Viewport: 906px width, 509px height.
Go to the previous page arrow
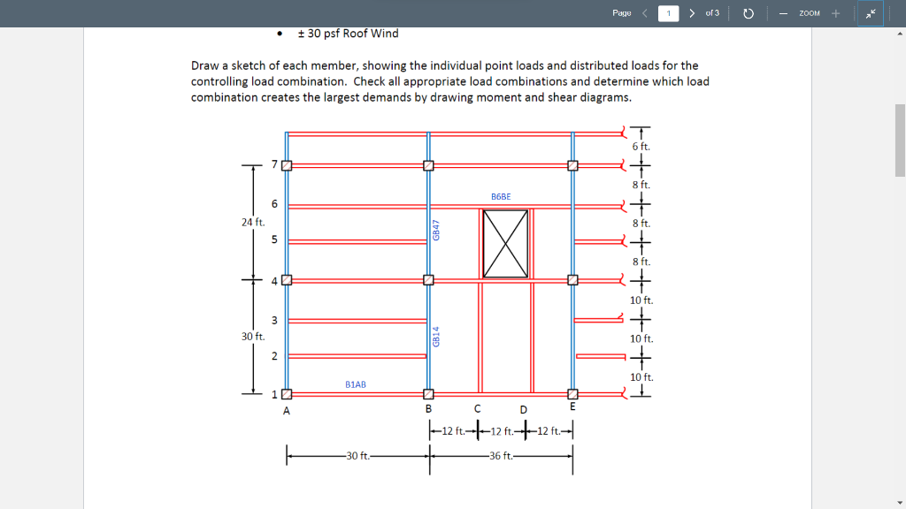(645, 12)
